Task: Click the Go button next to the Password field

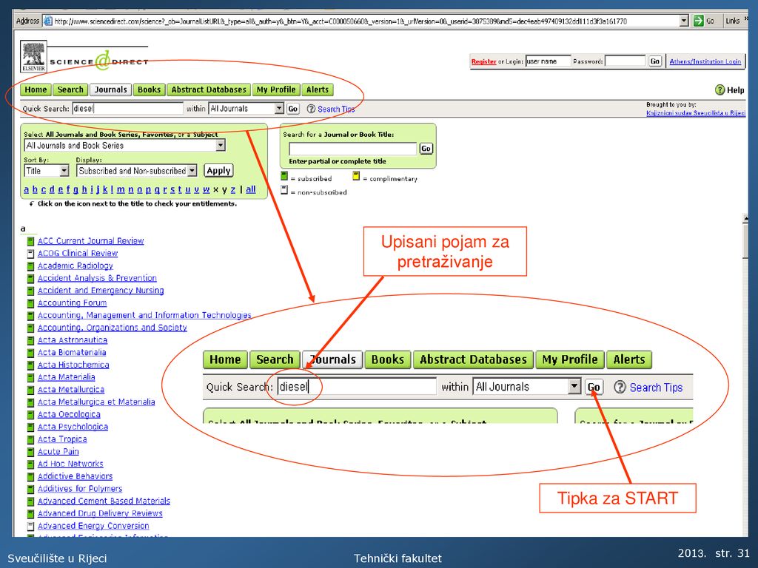Action: [x=655, y=61]
